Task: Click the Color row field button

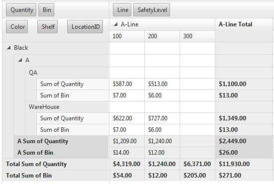Action: [17, 27]
